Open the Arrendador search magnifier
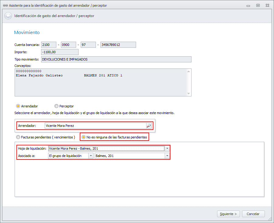 tap(149, 126)
